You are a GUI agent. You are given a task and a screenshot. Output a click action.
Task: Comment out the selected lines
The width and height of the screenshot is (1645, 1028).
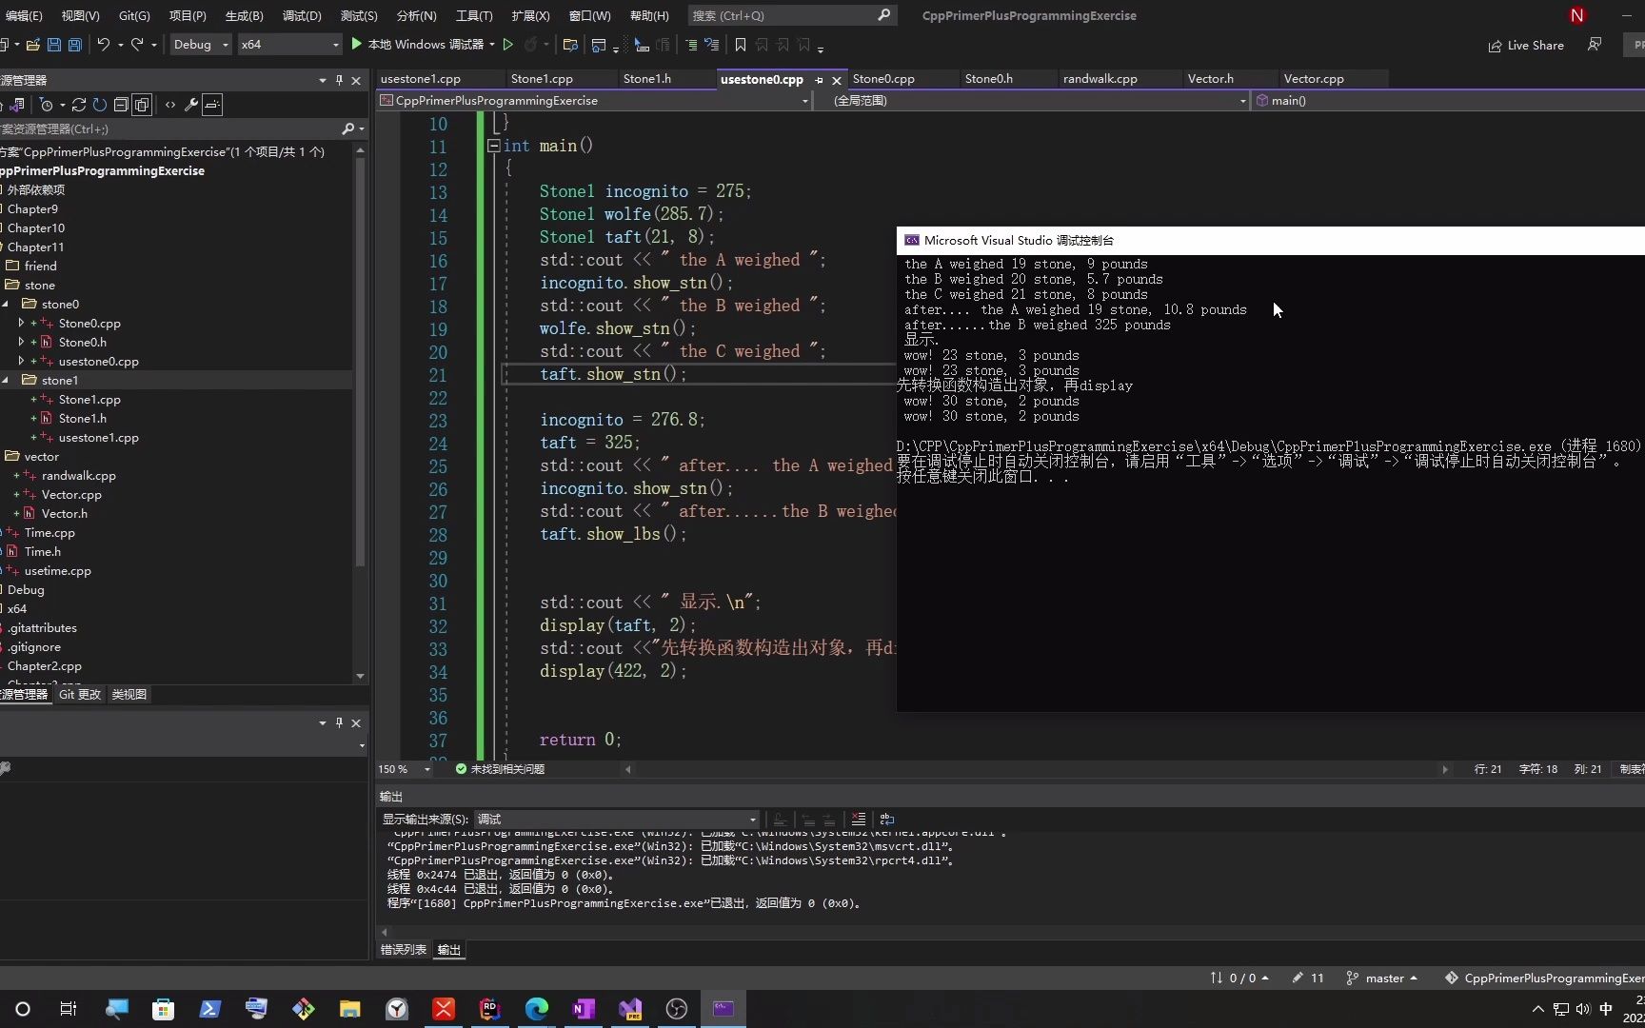coord(691,45)
